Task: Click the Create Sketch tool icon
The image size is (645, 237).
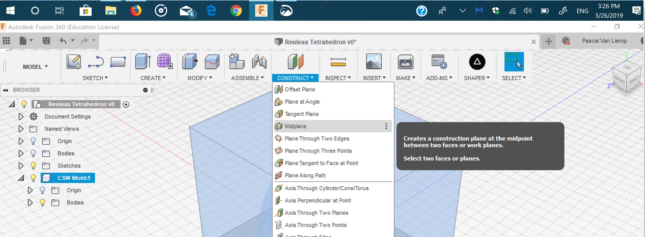Action: tap(74, 62)
